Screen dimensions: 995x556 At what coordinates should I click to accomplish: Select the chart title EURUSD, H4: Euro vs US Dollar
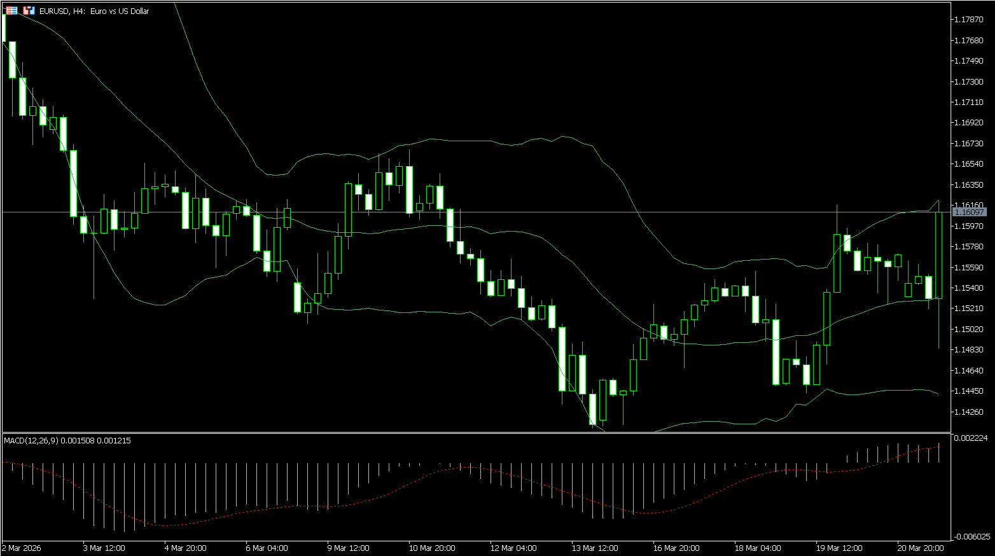pos(94,11)
